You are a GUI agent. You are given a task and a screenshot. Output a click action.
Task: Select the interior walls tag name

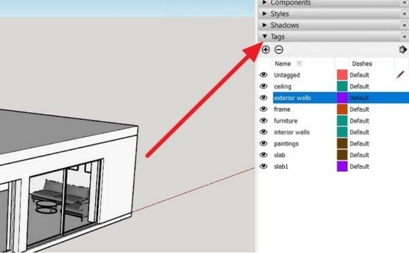pos(292,132)
